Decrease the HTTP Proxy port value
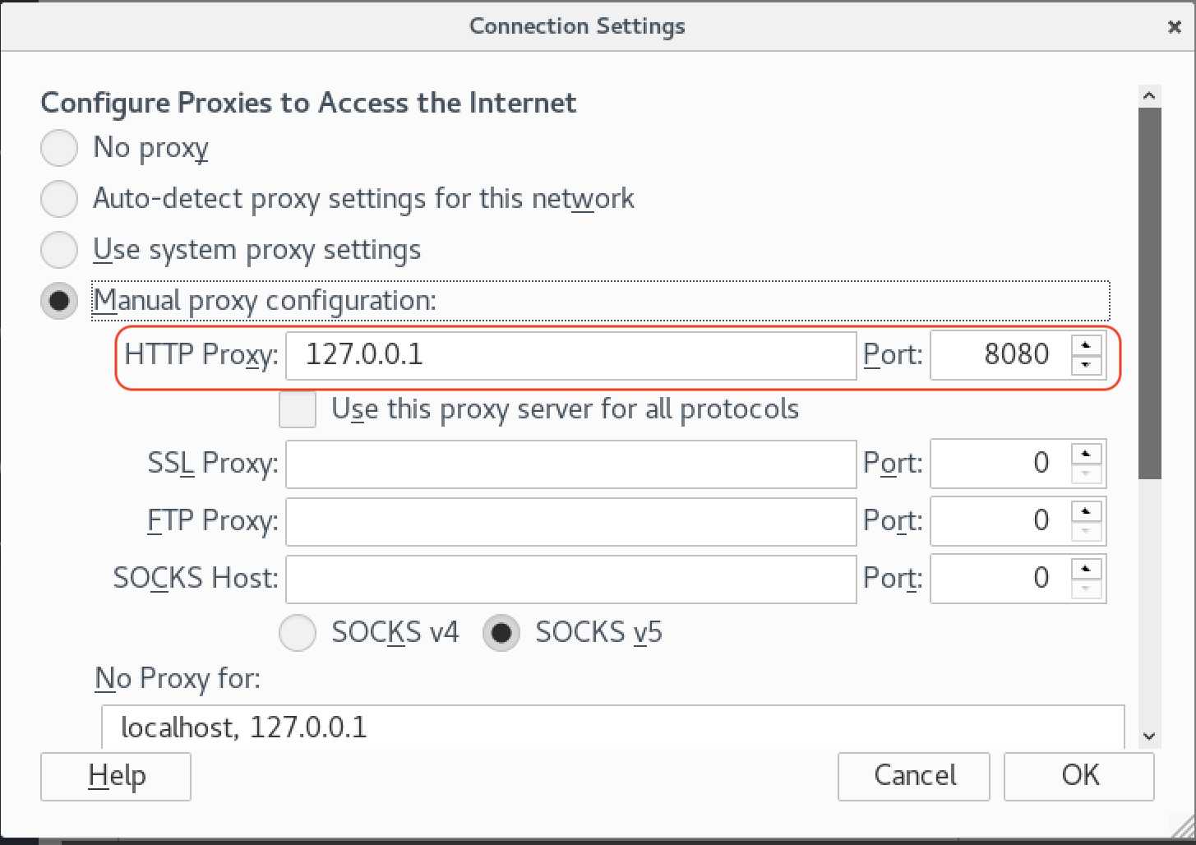This screenshot has height=845, width=1196. pos(1086,365)
